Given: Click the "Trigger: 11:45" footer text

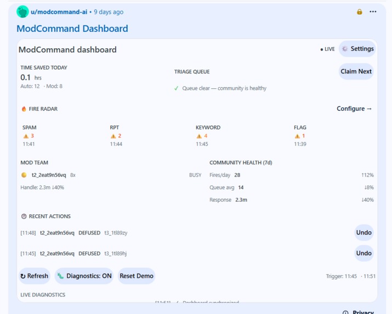Looking at the screenshot, I should pyautogui.click(x=341, y=276).
